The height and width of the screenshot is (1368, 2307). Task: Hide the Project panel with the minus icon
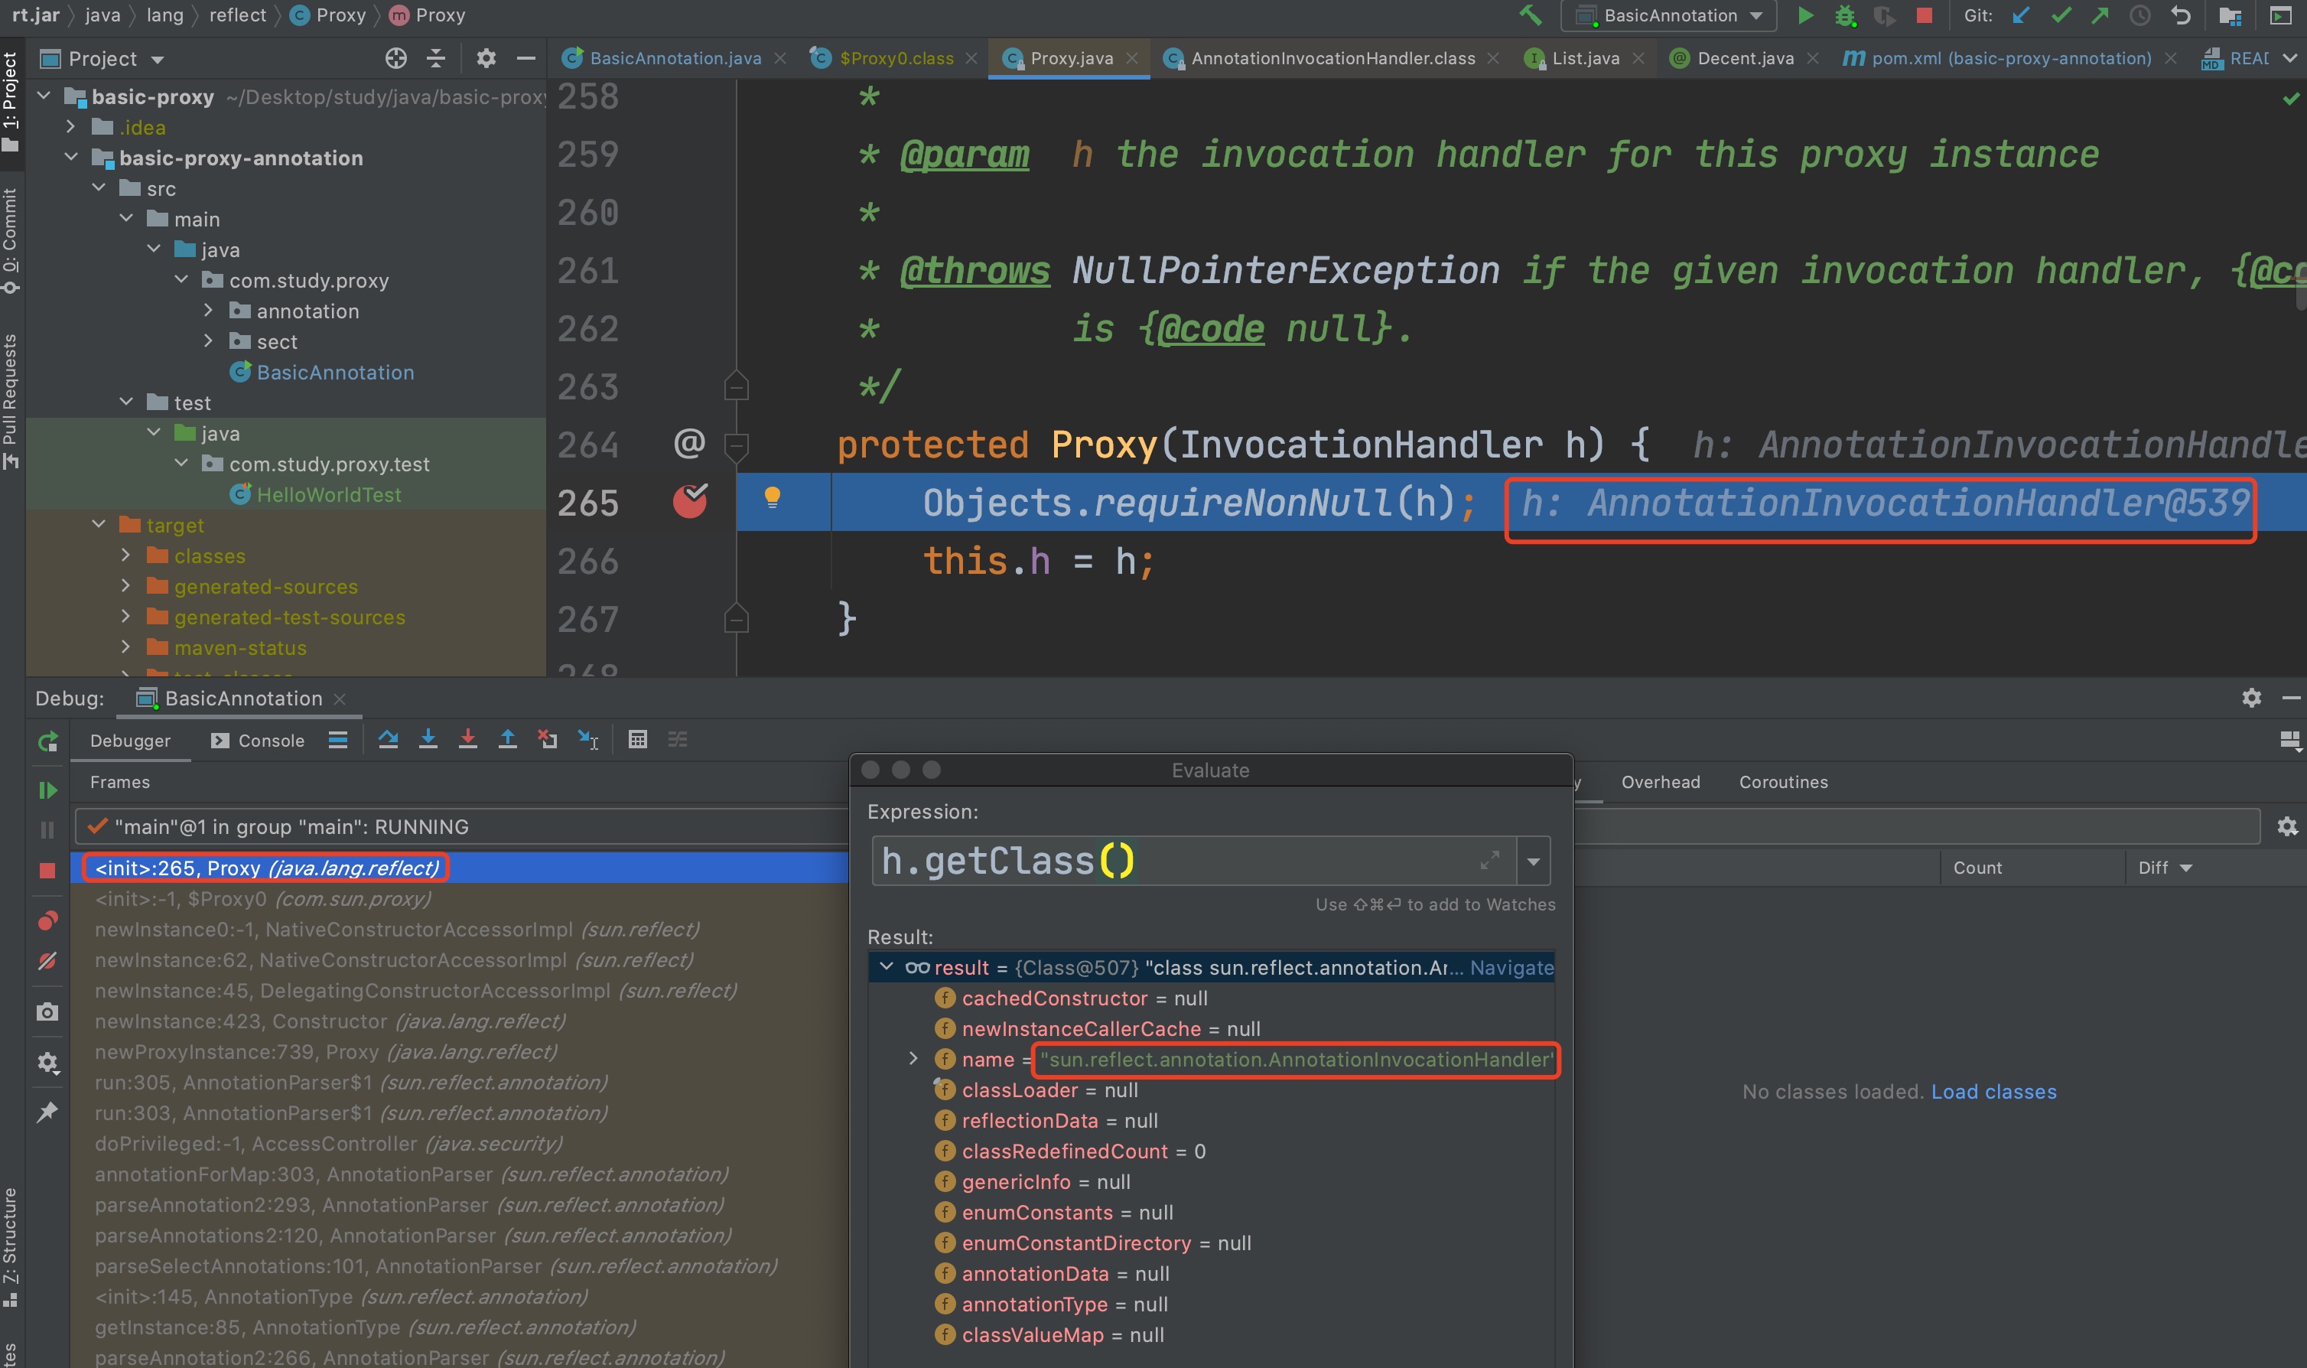coord(526,58)
